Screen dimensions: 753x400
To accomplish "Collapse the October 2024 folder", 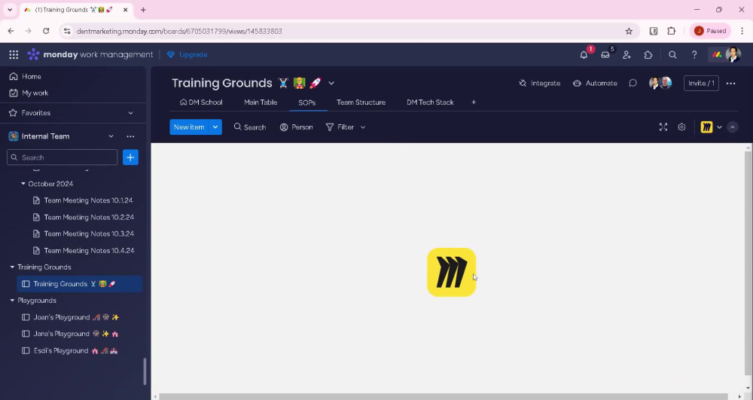I will (x=23, y=184).
